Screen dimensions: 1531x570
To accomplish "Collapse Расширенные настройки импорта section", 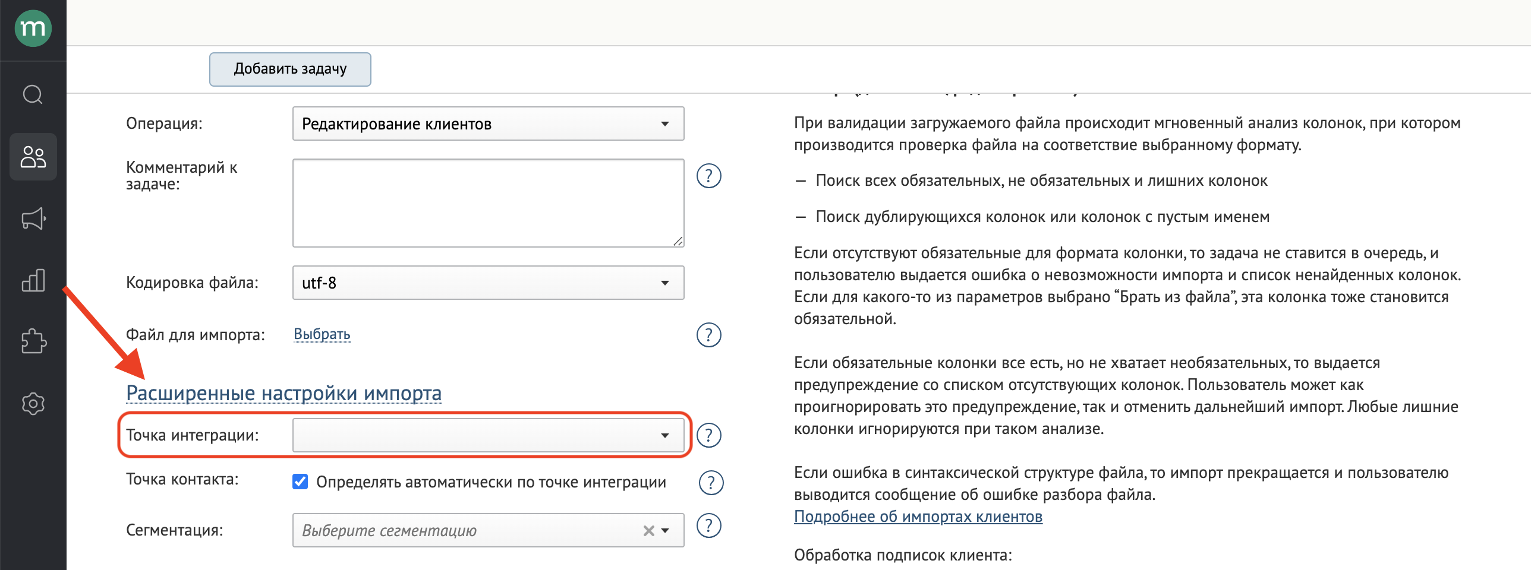I will coord(283,393).
